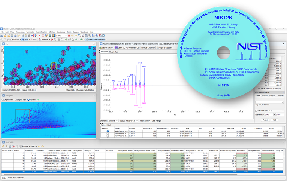
Task: Click the Add button in range panel
Action: (x=274, y=120)
